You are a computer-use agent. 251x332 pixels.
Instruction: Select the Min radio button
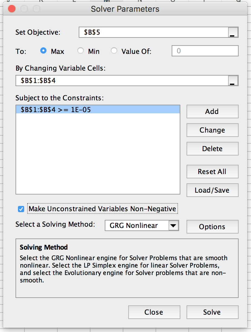click(80, 51)
